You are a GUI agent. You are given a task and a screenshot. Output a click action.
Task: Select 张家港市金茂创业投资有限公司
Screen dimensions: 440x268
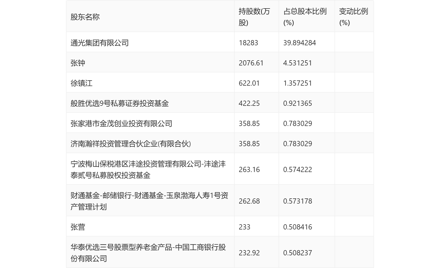point(121,123)
